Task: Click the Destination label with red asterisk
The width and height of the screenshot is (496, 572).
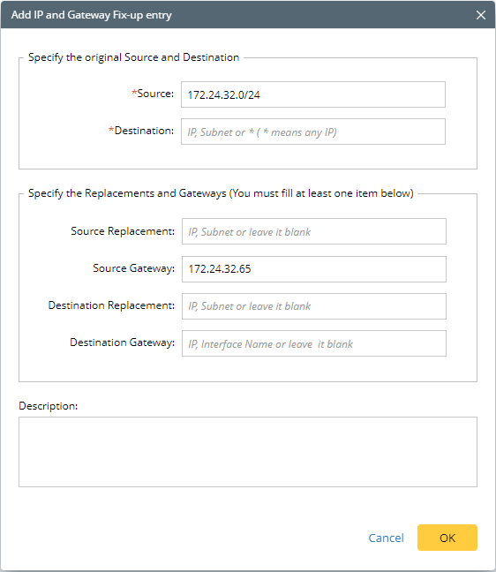Action: tap(141, 131)
